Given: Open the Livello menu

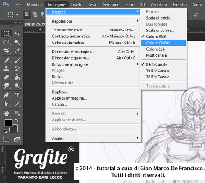Looking at the screenshot, I should pos(77,5).
